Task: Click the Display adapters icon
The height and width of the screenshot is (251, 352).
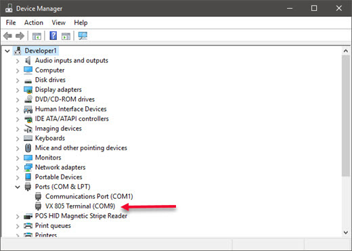Action: pos(28,90)
